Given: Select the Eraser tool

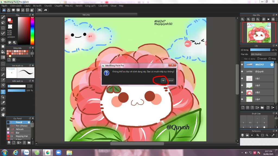Looking at the screenshot, I should [3, 22].
